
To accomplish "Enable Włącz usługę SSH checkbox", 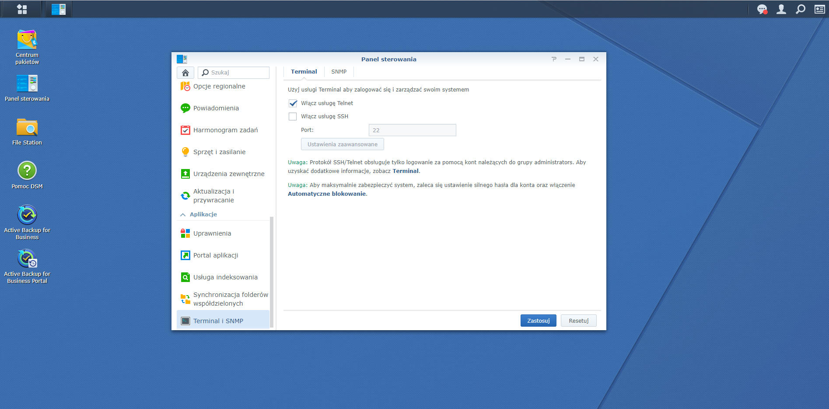I will point(293,116).
